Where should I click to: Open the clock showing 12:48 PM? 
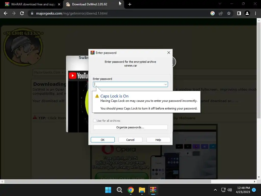coord(243,190)
